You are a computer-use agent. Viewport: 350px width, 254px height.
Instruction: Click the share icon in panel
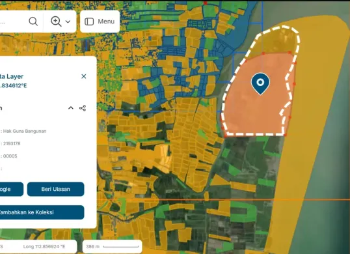point(83,108)
